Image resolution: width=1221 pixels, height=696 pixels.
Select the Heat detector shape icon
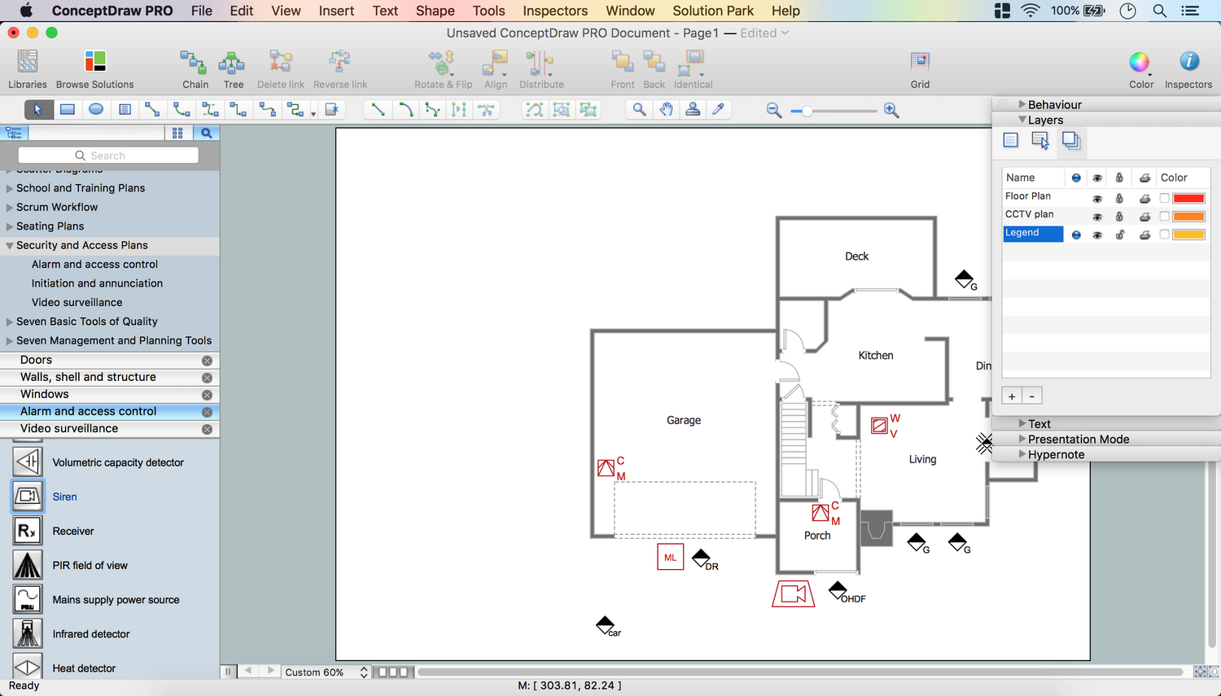28,668
